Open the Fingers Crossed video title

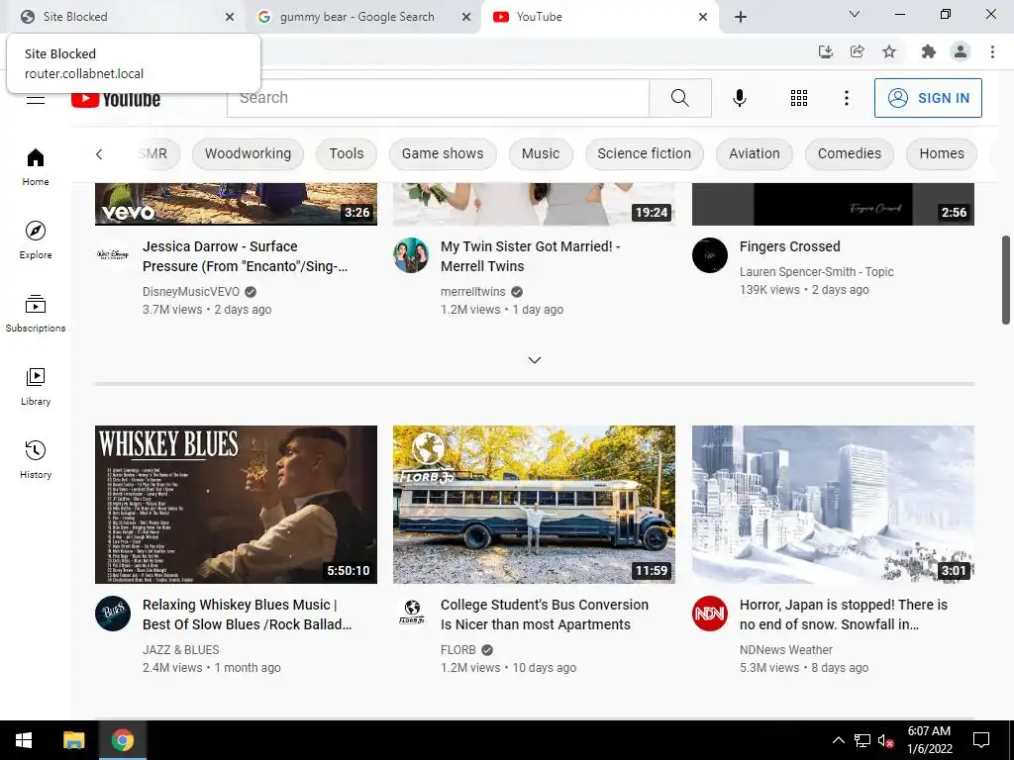tap(789, 246)
